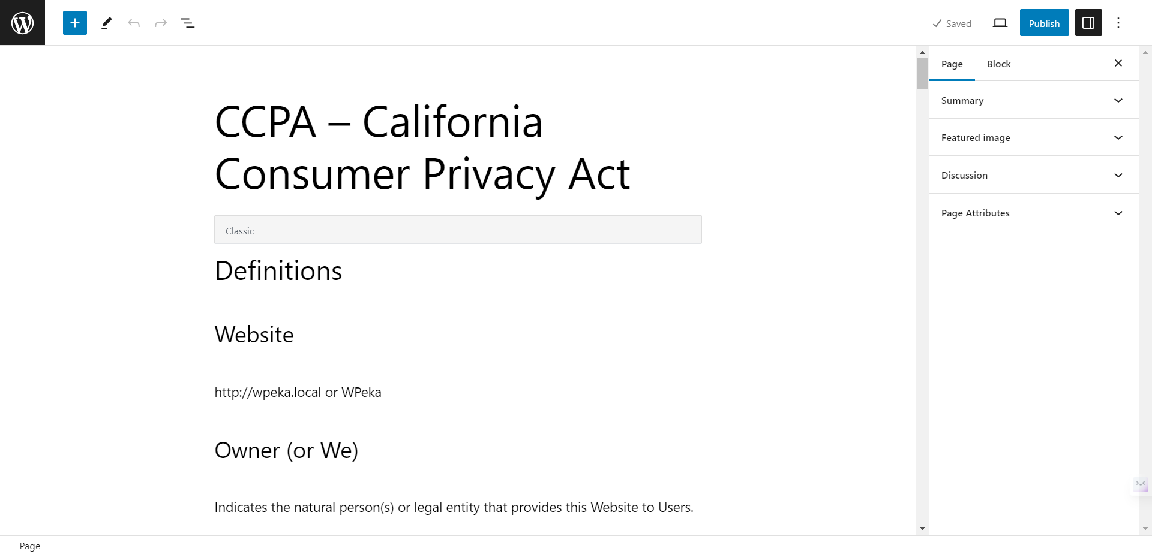Click the Redo arrow icon
The image size is (1152, 554).
pyautogui.click(x=161, y=23)
